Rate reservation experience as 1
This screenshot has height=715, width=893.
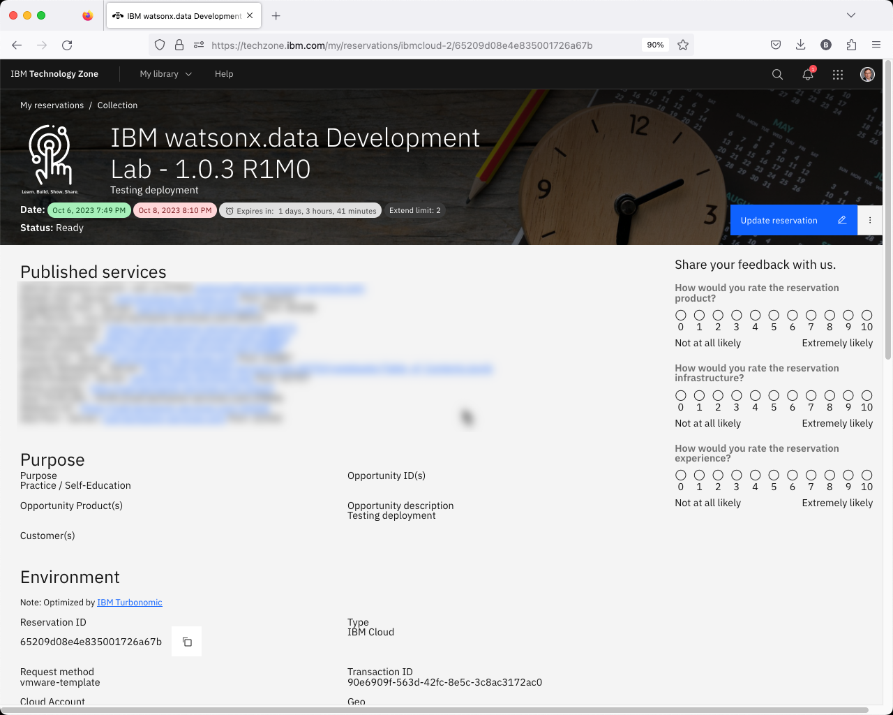(699, 476)
